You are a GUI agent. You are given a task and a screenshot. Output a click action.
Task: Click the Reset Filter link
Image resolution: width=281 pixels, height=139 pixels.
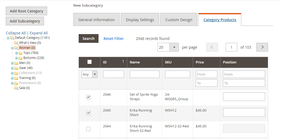click(113, 39)
